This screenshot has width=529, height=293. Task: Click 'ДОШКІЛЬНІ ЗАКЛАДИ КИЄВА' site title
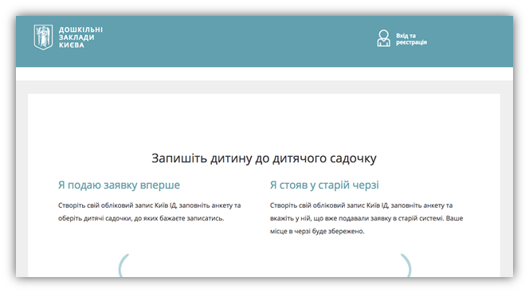tap(80, 37)
